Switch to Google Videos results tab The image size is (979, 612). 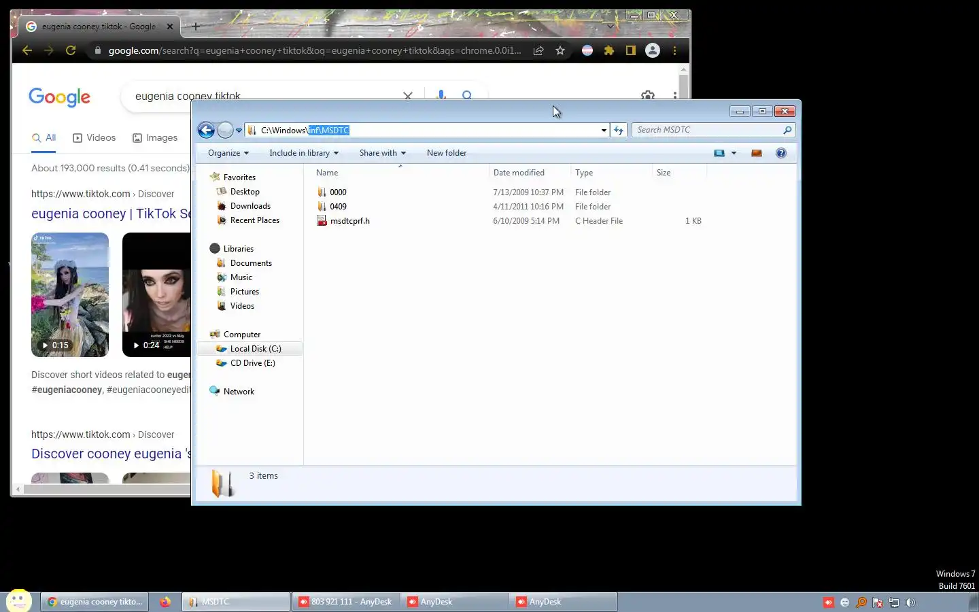pos(95,138)
